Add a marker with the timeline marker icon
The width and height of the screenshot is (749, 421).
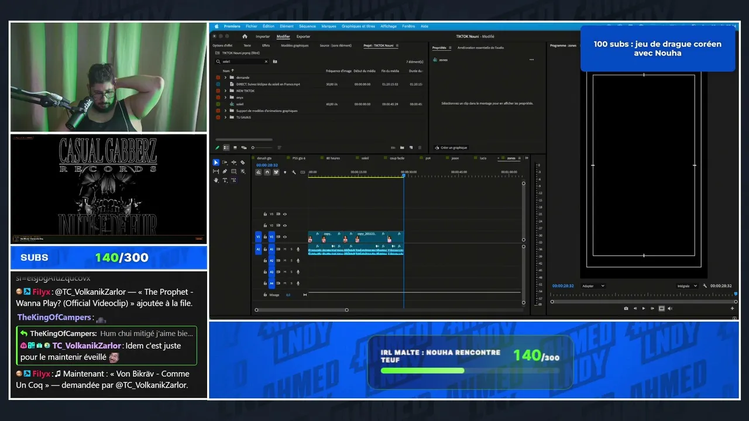point(285,172)
